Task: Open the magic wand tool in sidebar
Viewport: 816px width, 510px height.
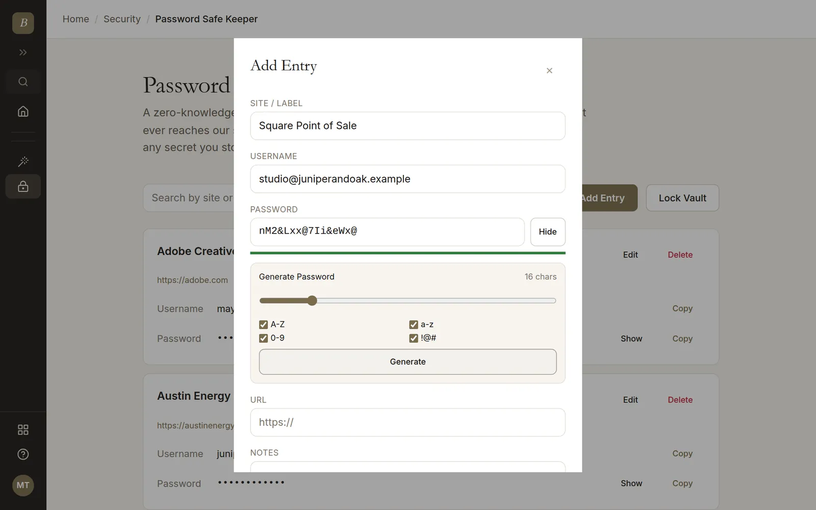Action: tap(23, 162)
